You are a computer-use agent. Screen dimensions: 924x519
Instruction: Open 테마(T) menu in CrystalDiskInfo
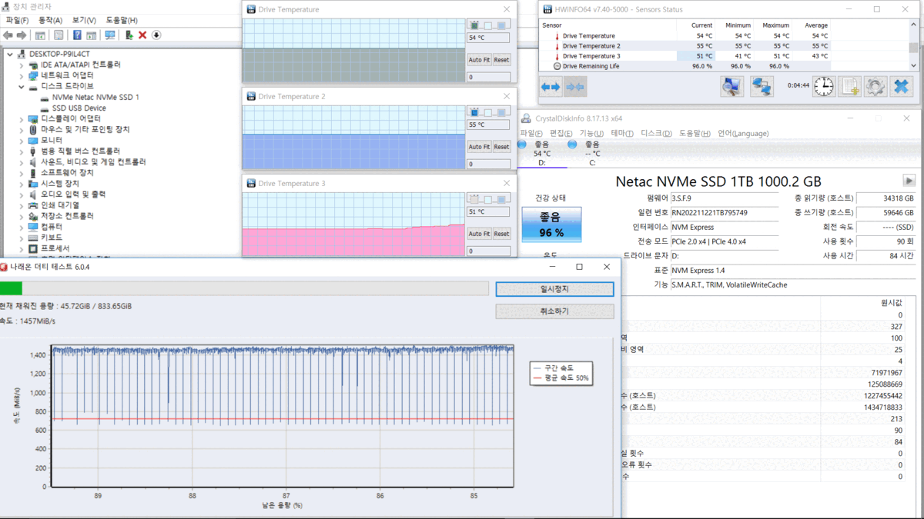click(622, 134)
